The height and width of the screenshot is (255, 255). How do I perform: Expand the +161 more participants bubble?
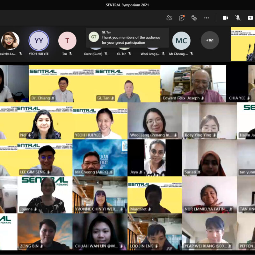[210, 40]
